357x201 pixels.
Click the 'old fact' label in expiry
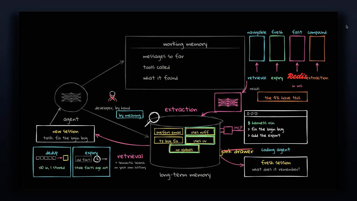pos(83,160)
